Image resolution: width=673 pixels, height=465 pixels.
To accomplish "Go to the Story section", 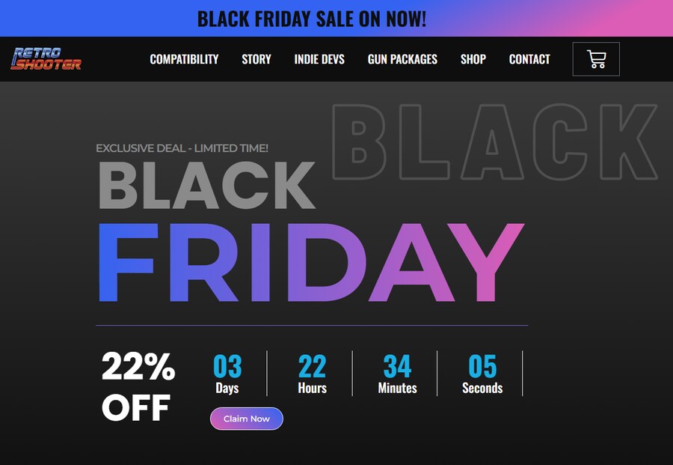I will (256, 59).
